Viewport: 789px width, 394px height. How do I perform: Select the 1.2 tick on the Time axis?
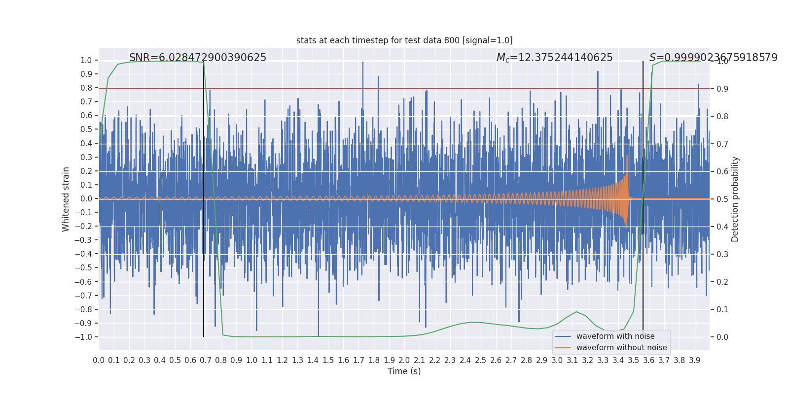tap(282, 360)
